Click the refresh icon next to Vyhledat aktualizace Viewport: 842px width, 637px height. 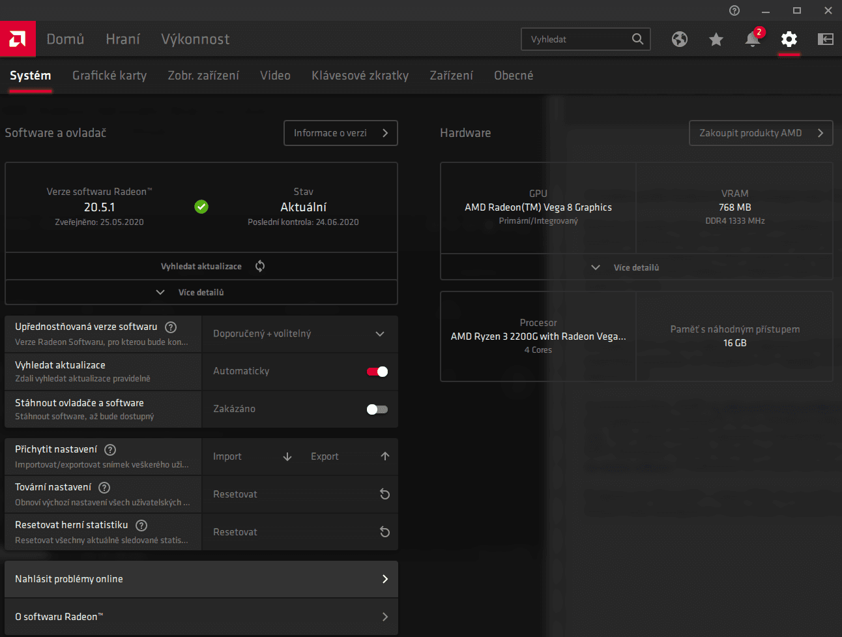[x=260, y=266]
